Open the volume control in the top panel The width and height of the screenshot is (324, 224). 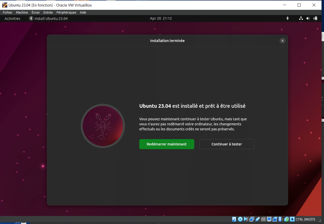click(x=308, y=18)
